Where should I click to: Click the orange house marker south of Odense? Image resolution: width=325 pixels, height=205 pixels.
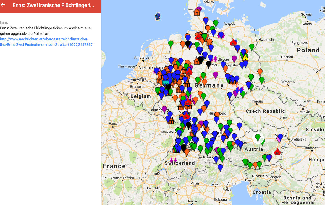(x=197, y=12)
